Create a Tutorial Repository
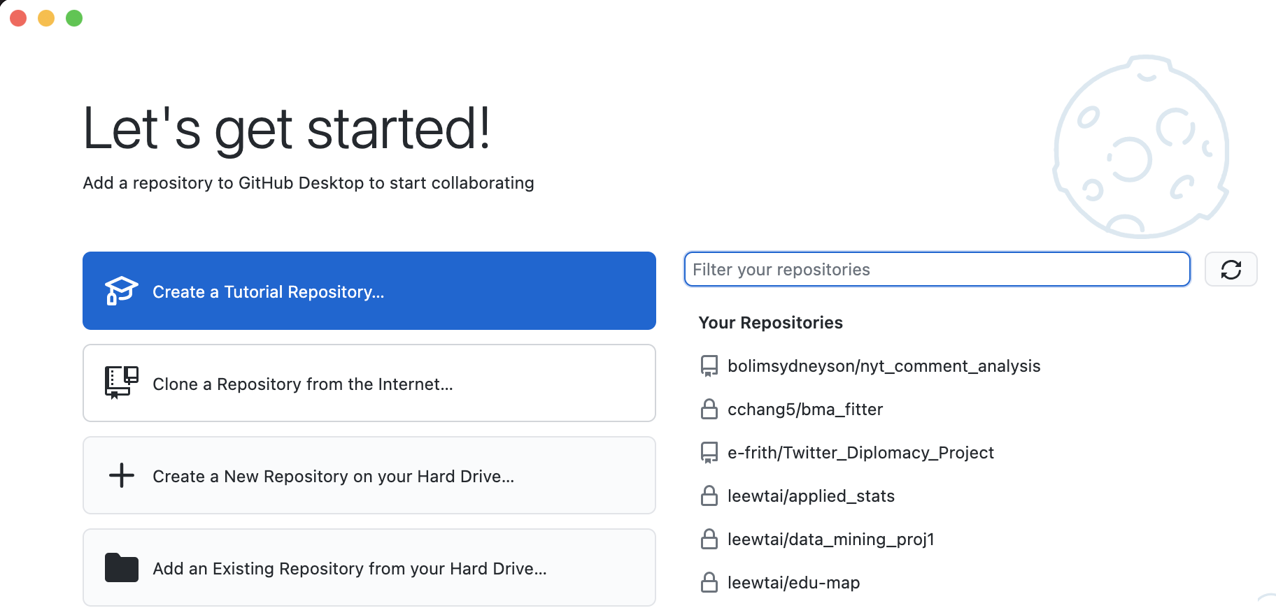The height and width of the screenshot is (615, 1276). pos(369,291)
